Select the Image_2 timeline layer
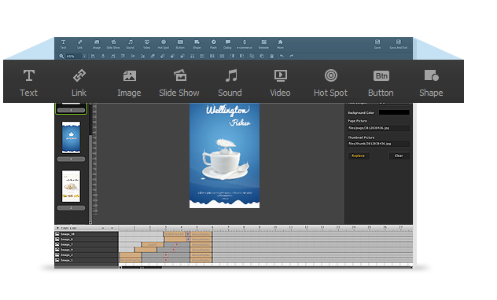This screenshot has width=497, height=300. 87,254
